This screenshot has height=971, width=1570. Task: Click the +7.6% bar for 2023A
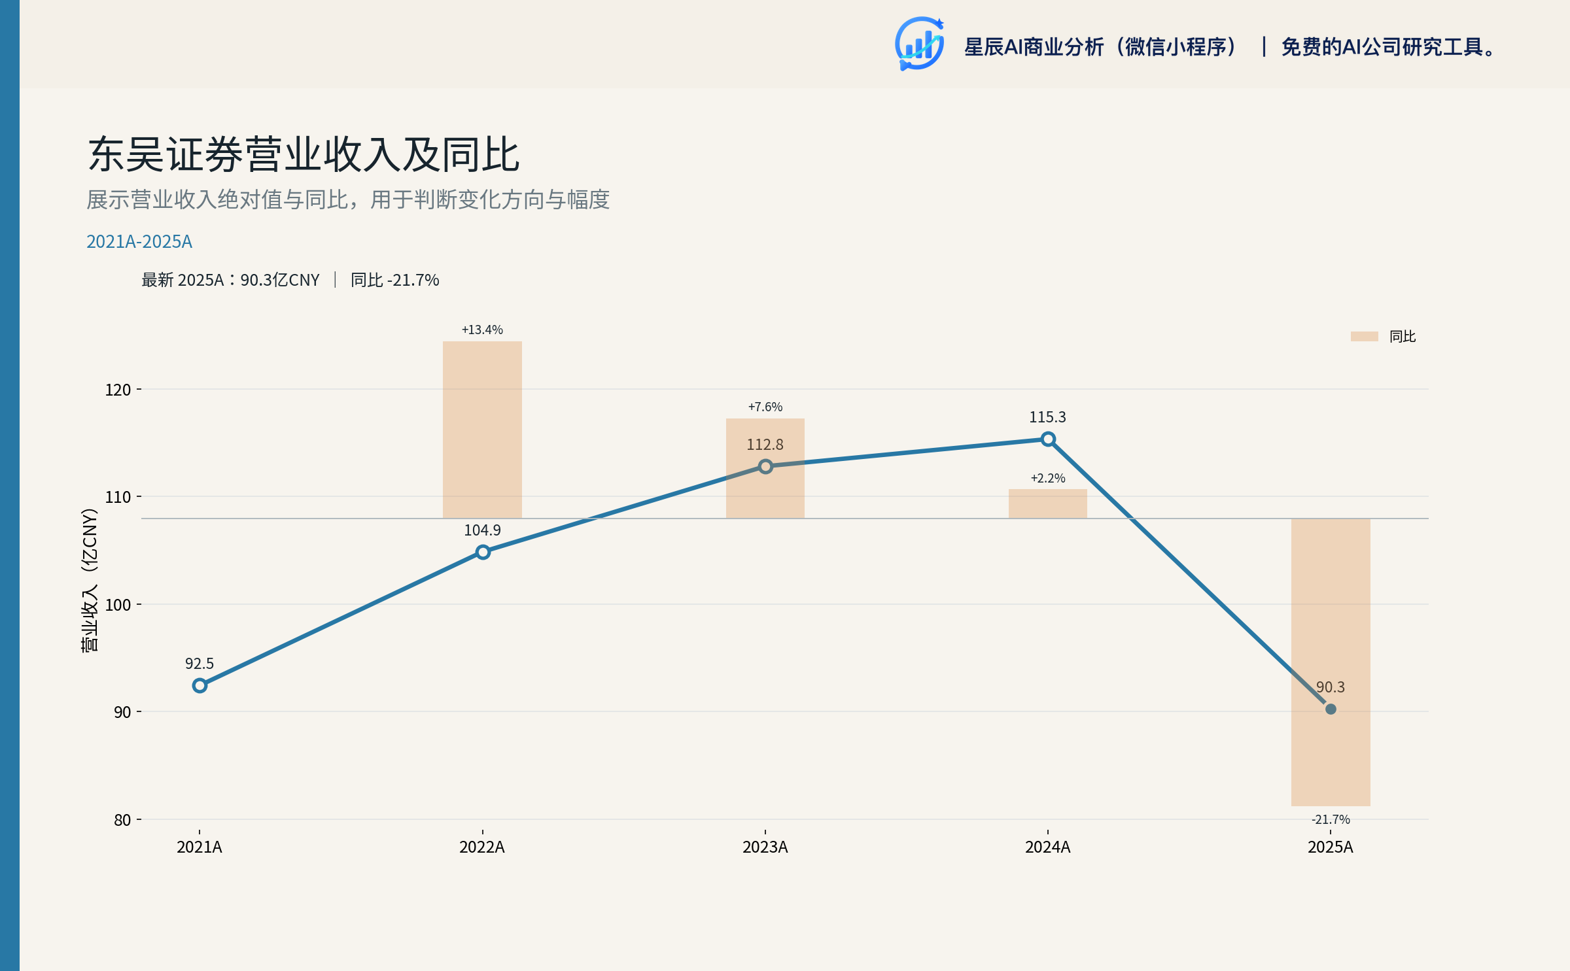(765, 468)
